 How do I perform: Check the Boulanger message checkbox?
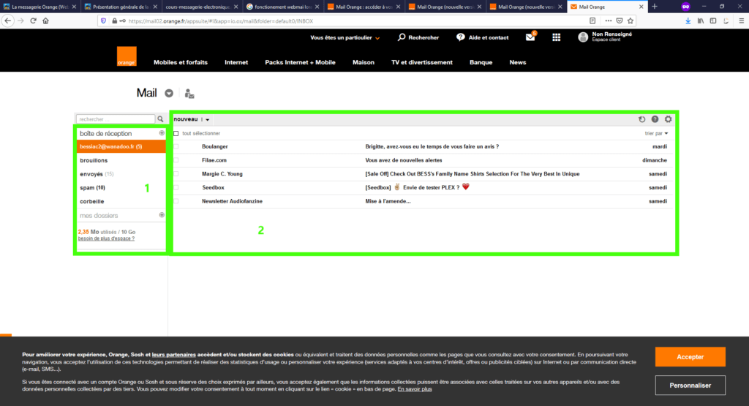click(x=176, y=146)
